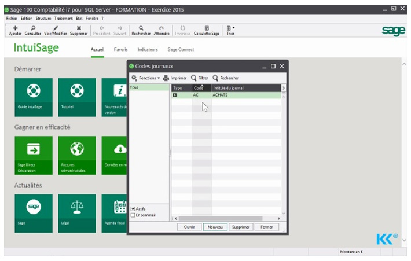Open the Calculette Sage calculator
This screenshot has width=411, height=261.
(x=207, y=28)
